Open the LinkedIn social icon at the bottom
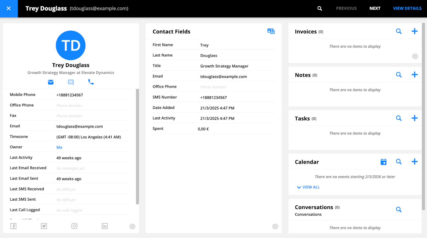Image resolution: width=427 pixels, height=238 pixels. (x=105, y=226)
